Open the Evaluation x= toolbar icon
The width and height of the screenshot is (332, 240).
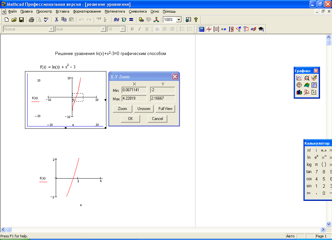(x=224, y=29)
